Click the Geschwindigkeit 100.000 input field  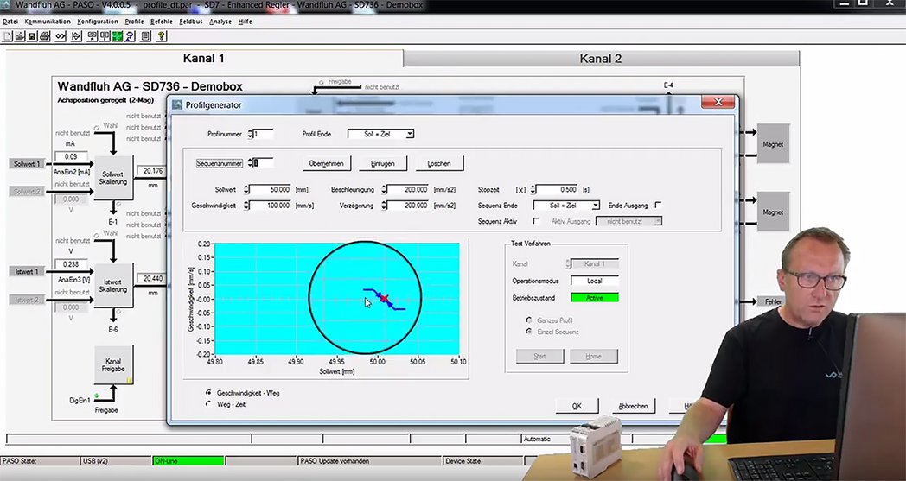271,206
